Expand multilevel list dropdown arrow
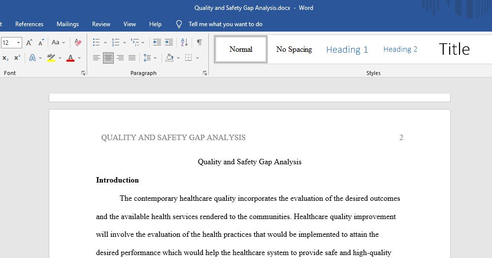492x258 pixels. pos(143,42)
